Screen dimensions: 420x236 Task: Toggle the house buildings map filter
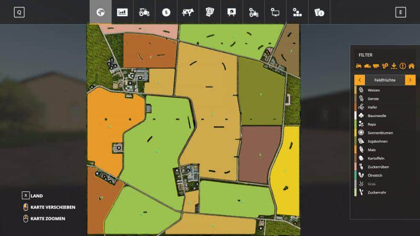pyautogui.click(x=412, y=66)
